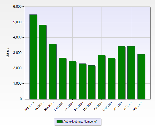Click the 'Aug 2021' x-axis label
This screenshot has height=129, width=155.
137,106
